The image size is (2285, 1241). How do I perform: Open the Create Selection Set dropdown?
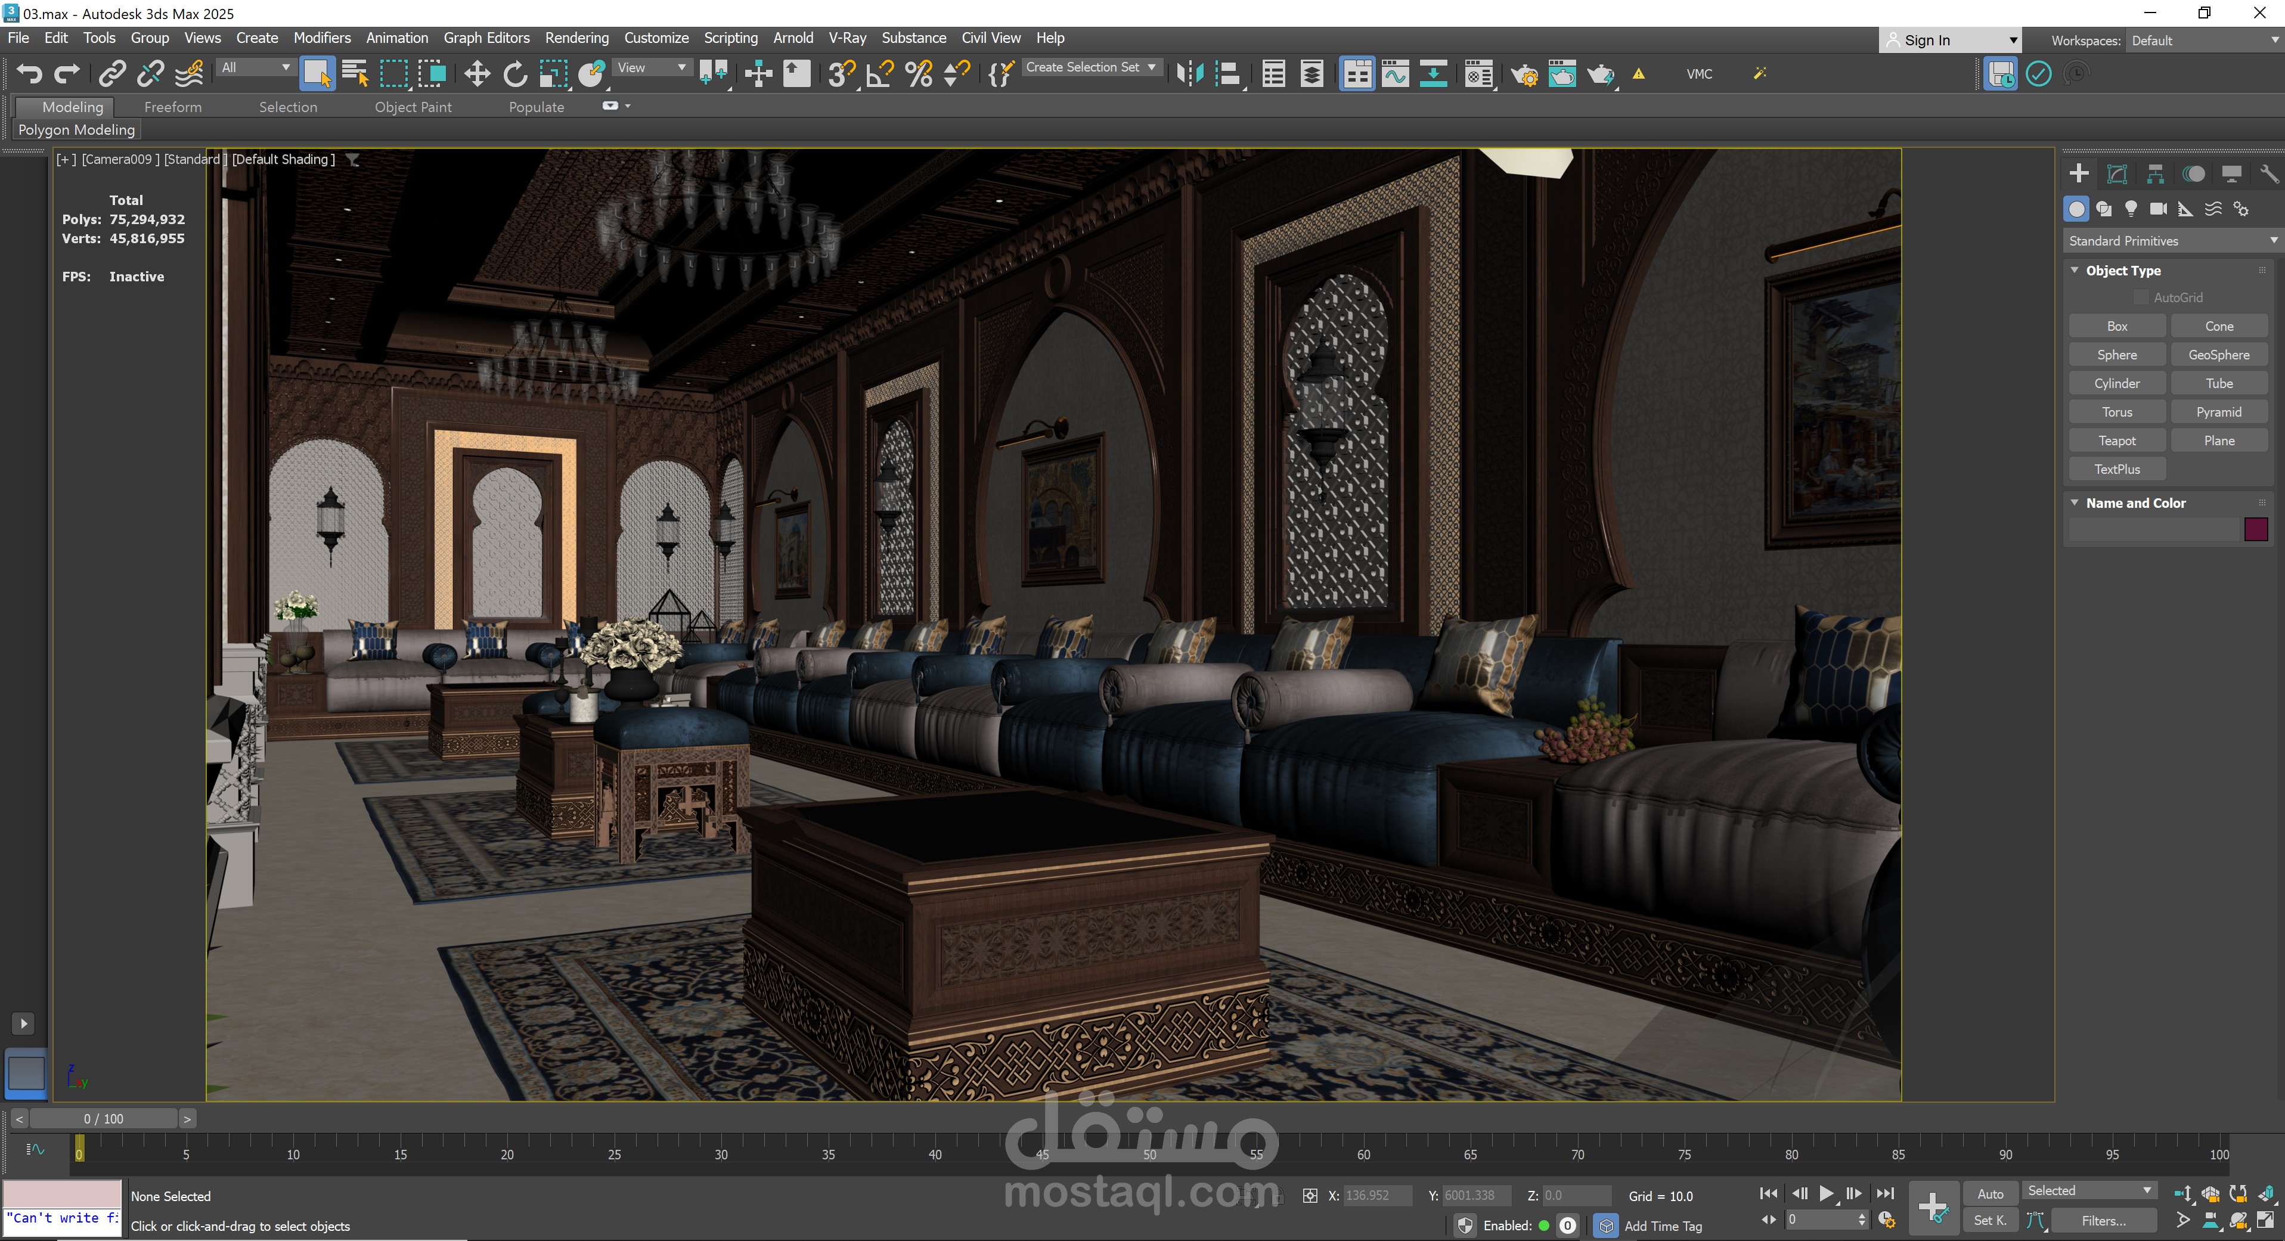(x=1091, y=67)
